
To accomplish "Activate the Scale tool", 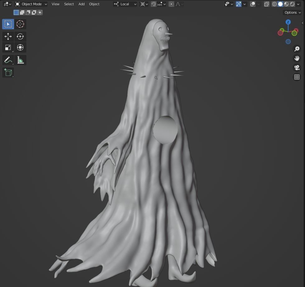I will [x=8, y=47].
